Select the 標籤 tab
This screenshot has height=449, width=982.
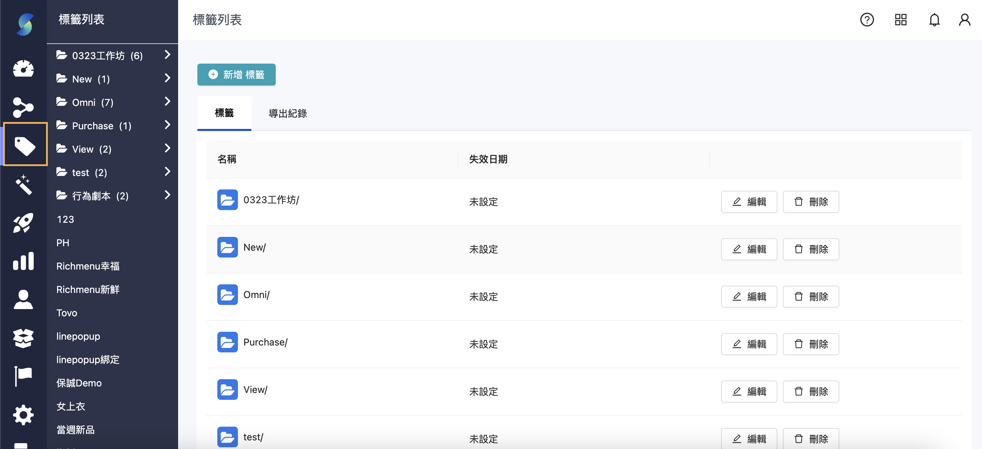pos(224,113)
